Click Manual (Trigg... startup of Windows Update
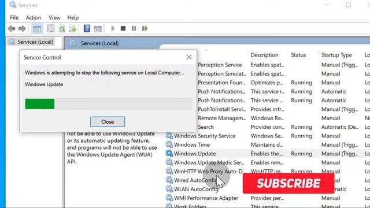 pos(339,154)
